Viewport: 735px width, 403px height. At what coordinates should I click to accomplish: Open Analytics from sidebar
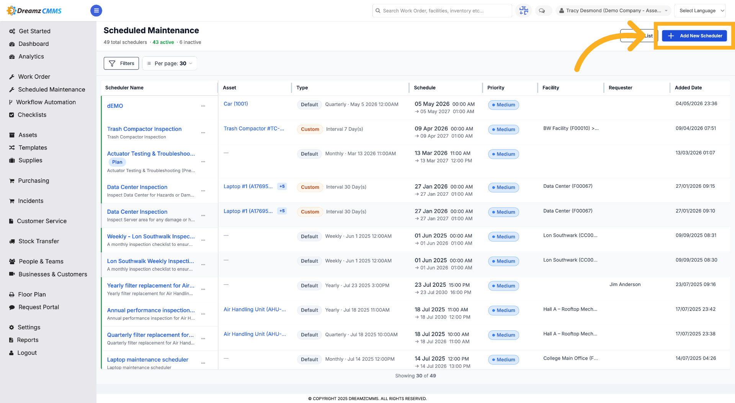[31, 56]
